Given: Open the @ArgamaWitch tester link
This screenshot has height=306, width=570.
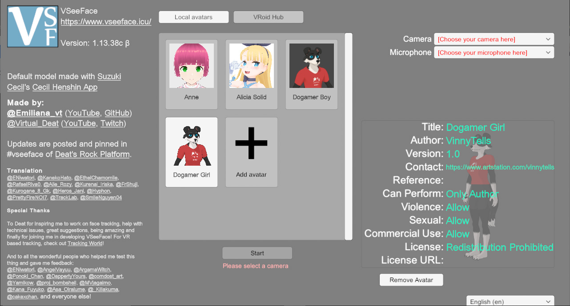Looking at the screenshot, I should pos(92,270).
